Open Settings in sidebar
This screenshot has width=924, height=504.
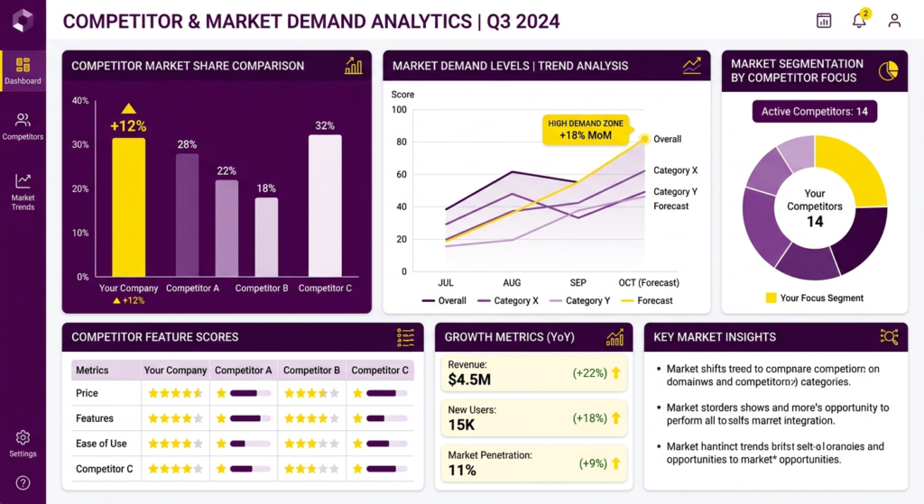coord(23,444)
